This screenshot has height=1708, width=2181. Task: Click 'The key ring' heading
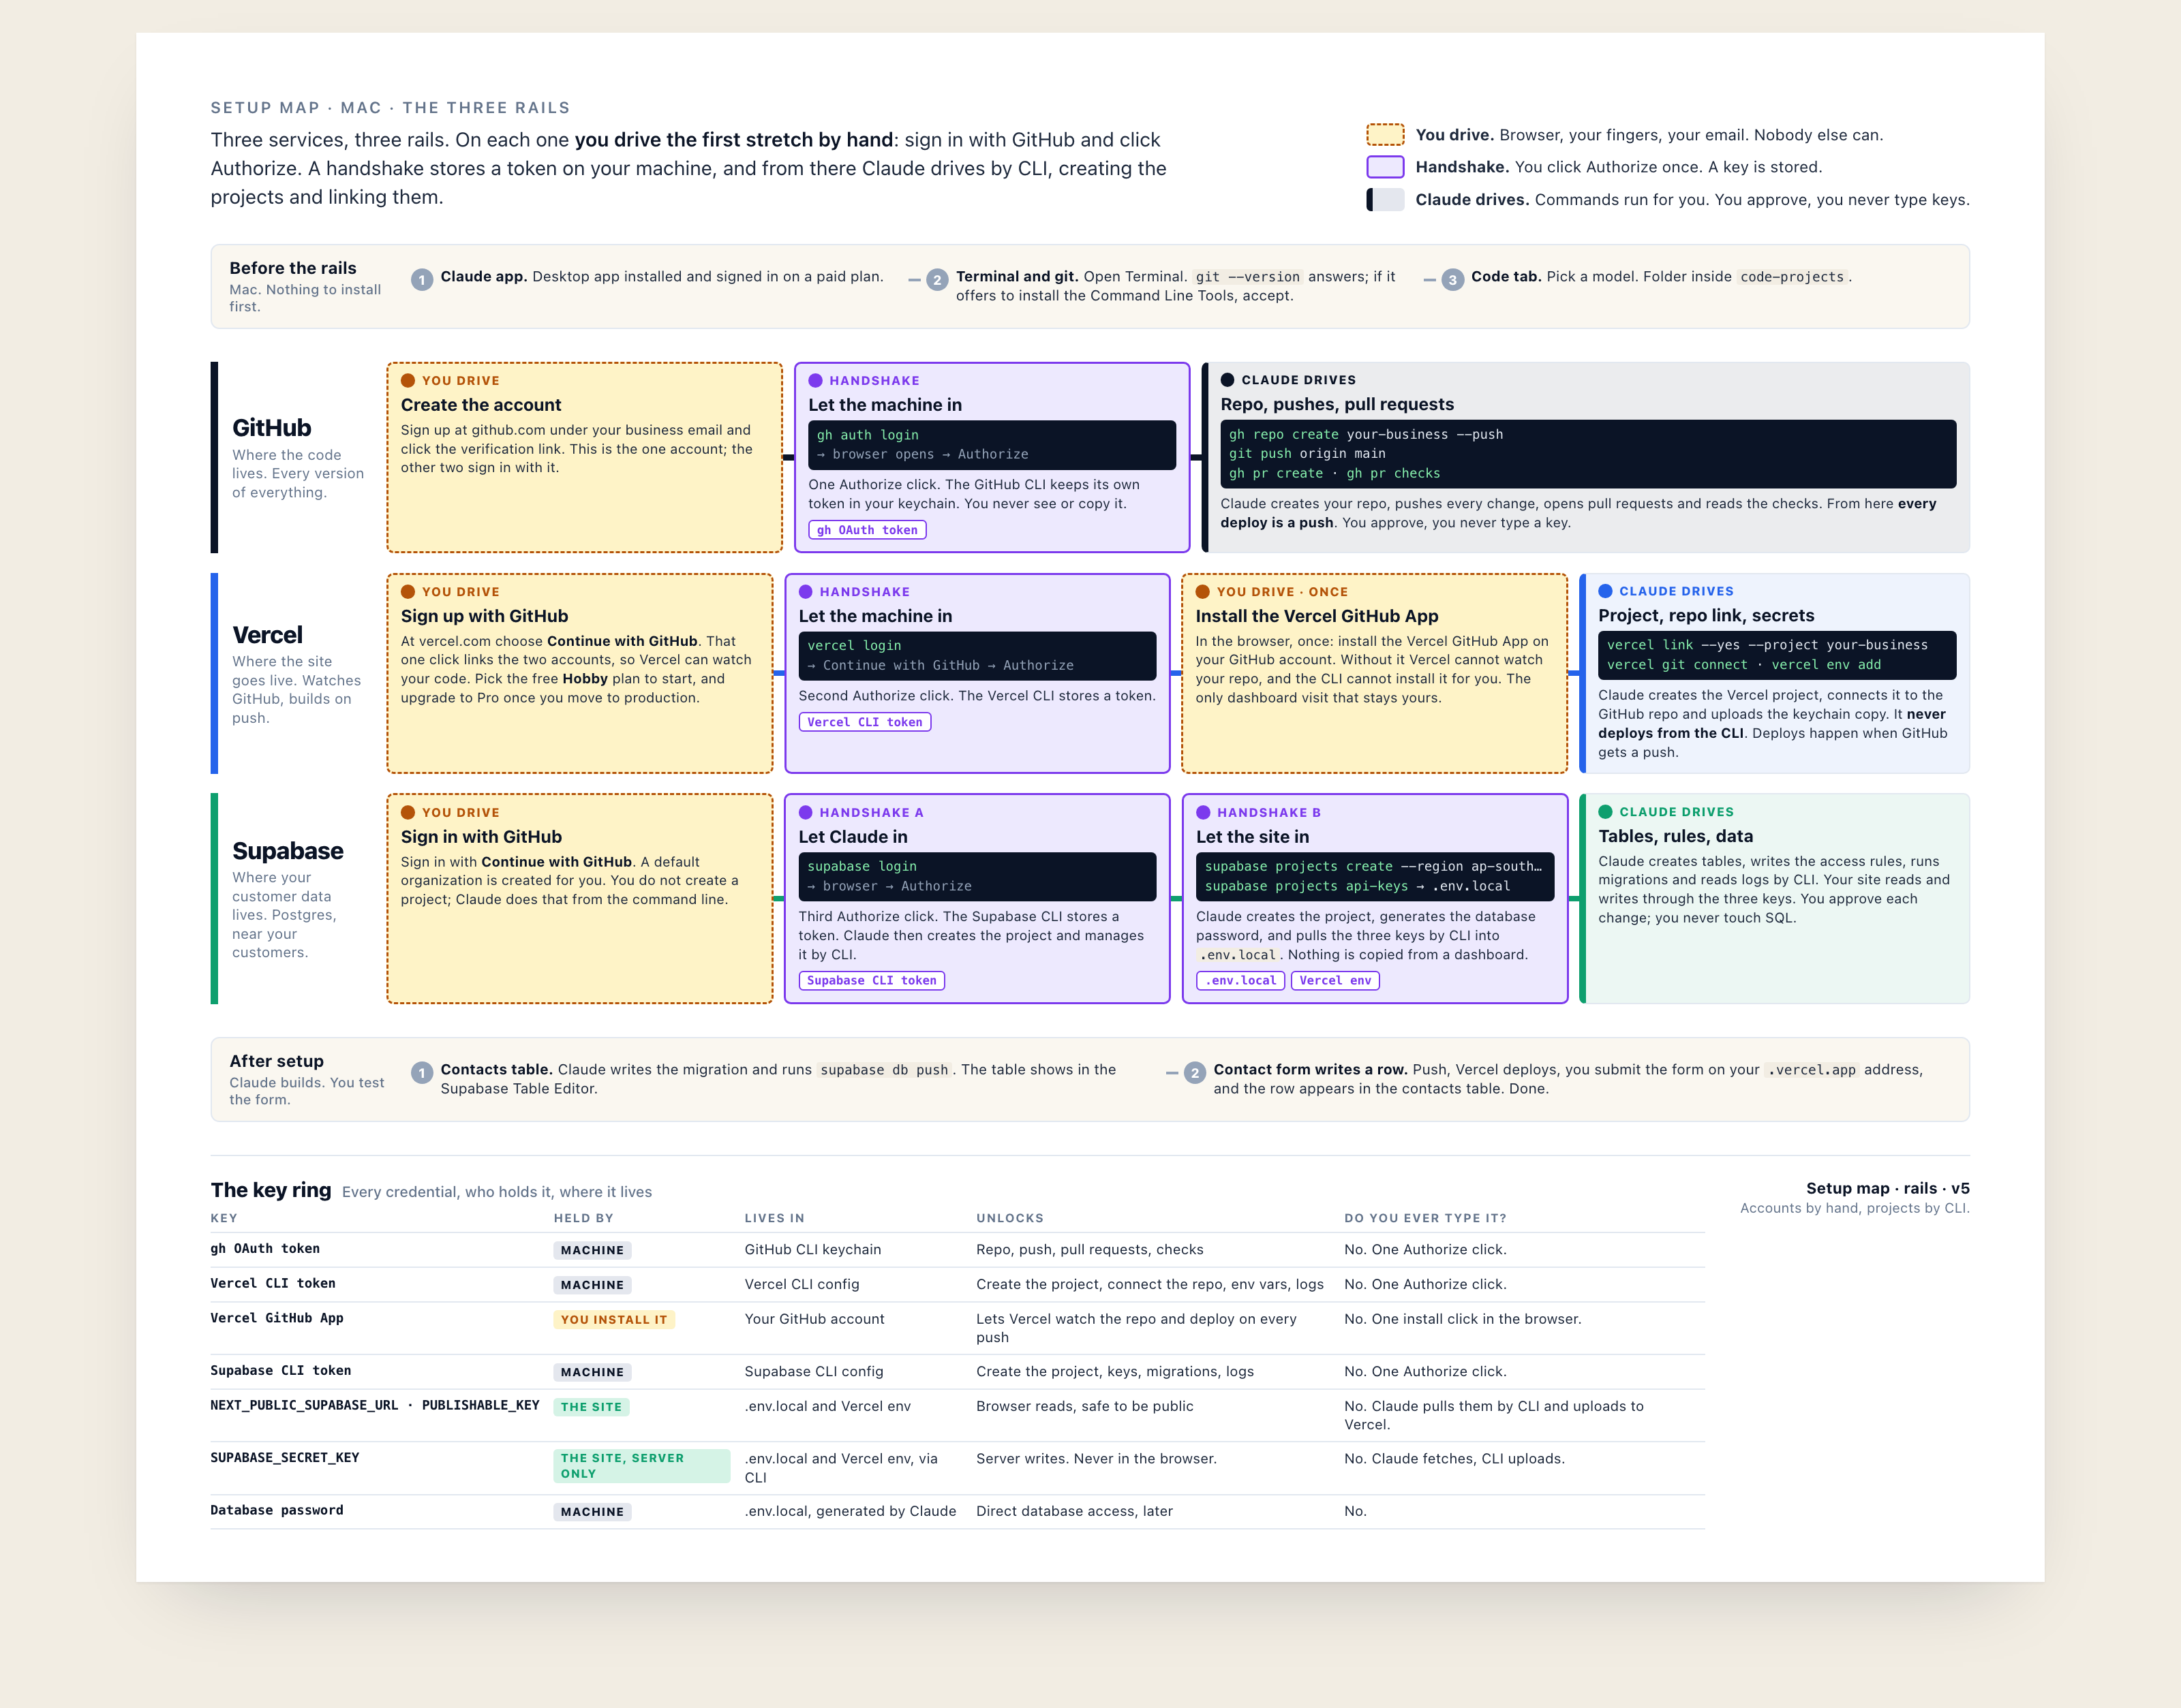click(x=271, y=1190)
